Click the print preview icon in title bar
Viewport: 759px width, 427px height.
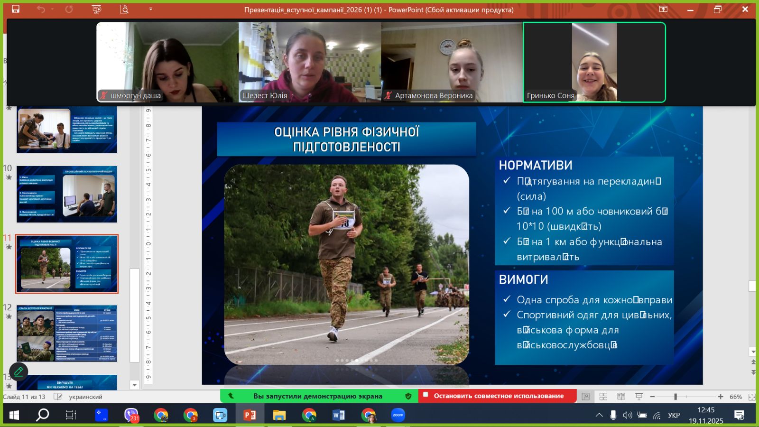(124, 9)
